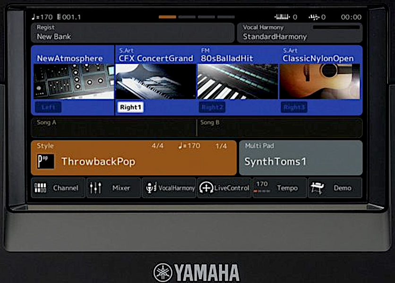This screenshot has width=395, height=283.
Task: Toggle the Right3 voice part on
Action: [294, 108]
